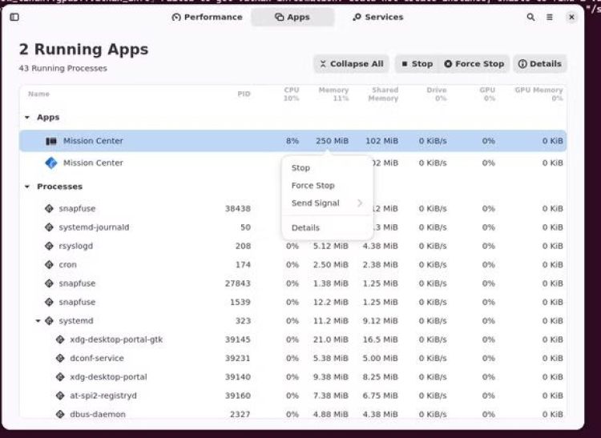Switch to the Services tab
The width and height of the screenshot is (601, 438).
(x=377, y=17)
